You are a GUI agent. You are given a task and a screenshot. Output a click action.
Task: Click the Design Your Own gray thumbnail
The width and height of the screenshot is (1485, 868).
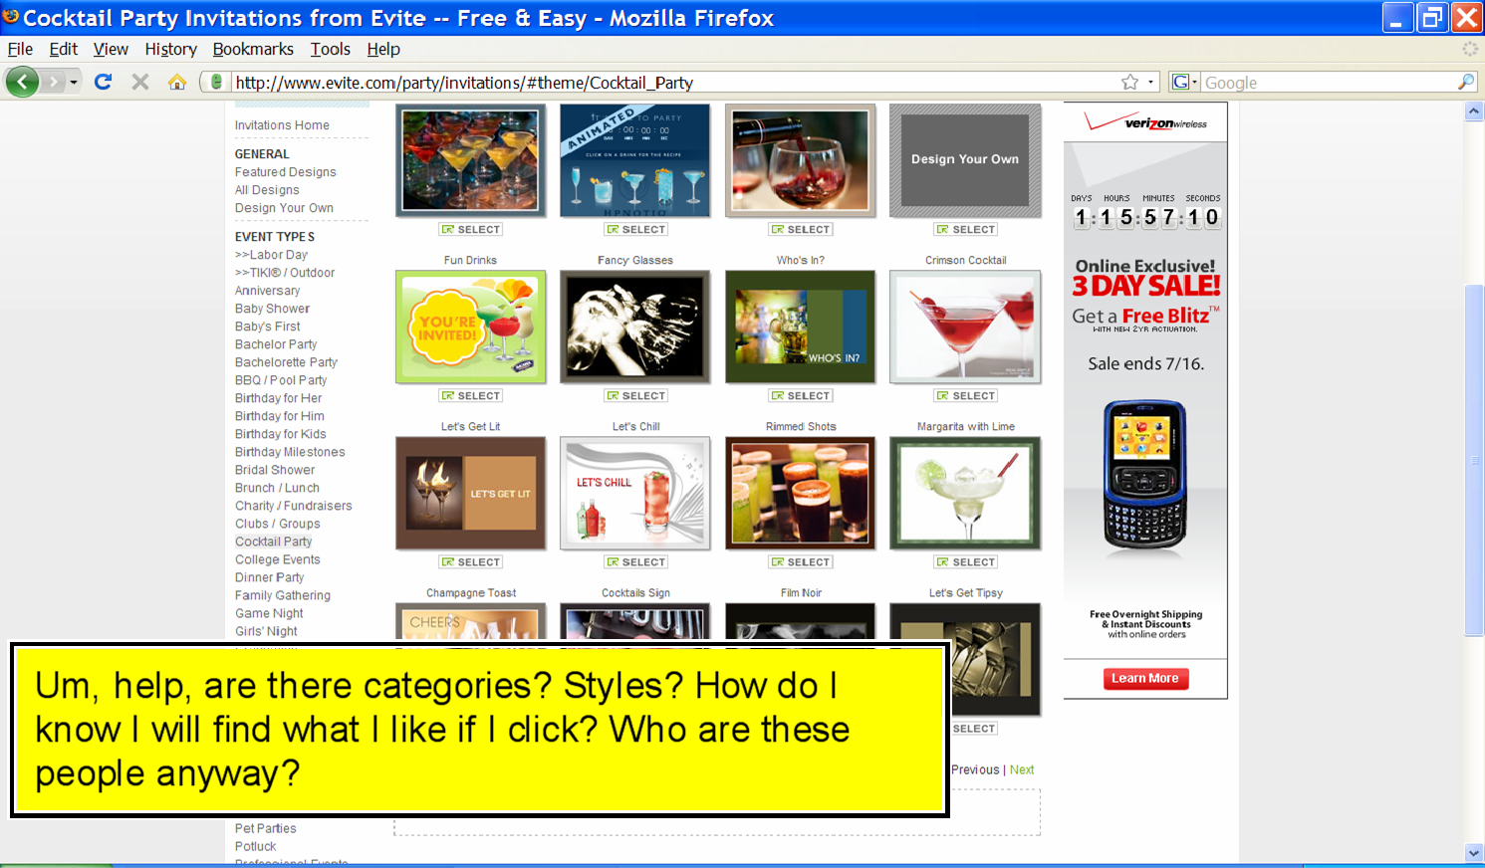pyautogui.click(x=965, y=160)
